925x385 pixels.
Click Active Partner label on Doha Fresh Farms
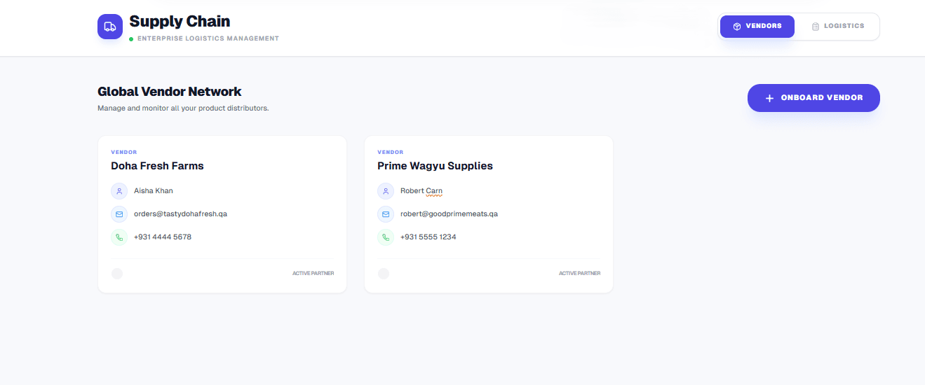click(313, 274)
